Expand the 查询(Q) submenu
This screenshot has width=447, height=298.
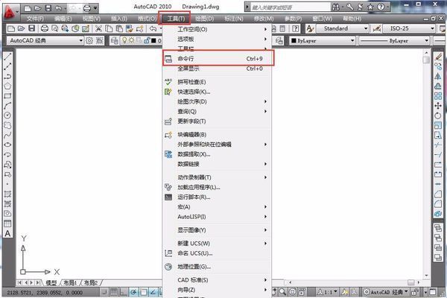217,112
